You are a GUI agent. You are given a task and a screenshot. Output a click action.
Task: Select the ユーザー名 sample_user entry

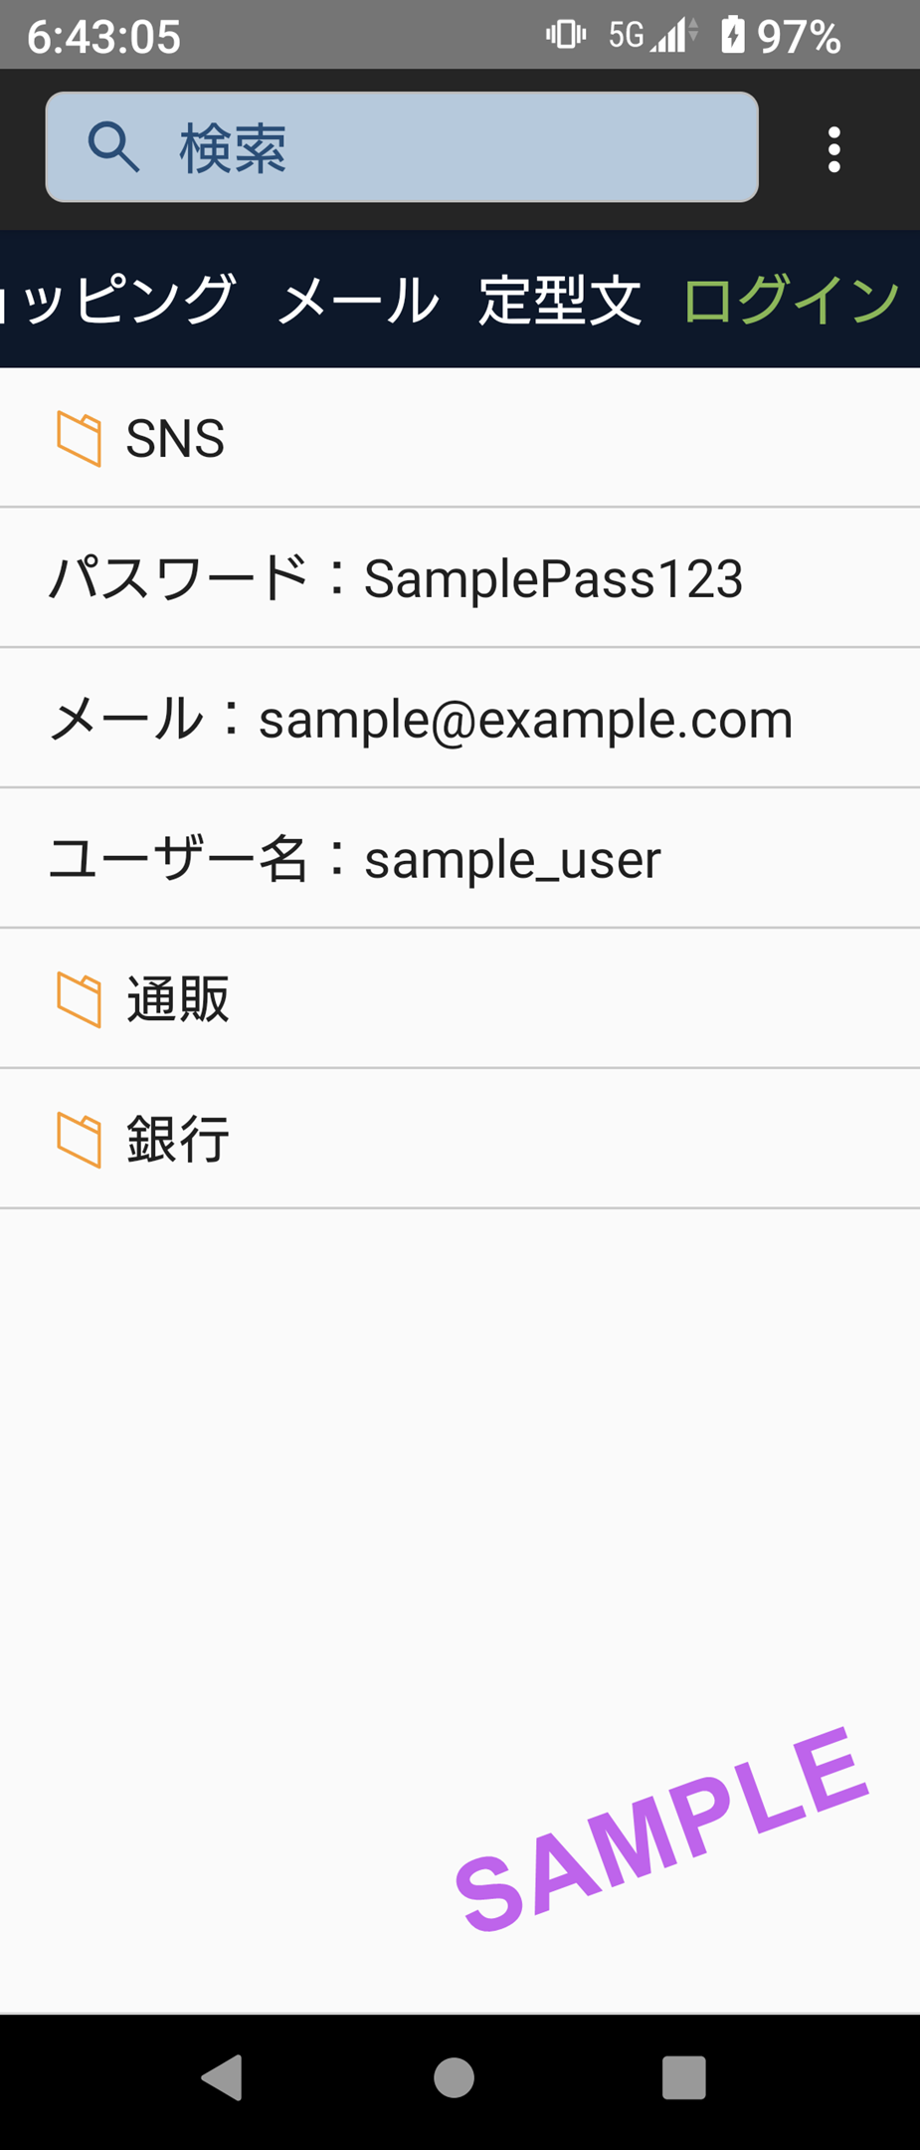(460, 859)
